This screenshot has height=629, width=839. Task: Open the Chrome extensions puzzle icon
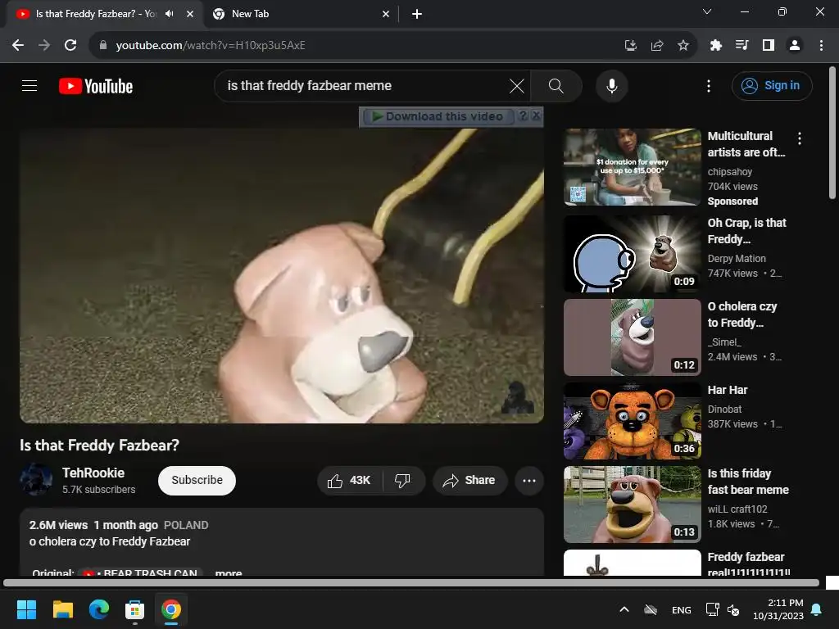(715, 46)
